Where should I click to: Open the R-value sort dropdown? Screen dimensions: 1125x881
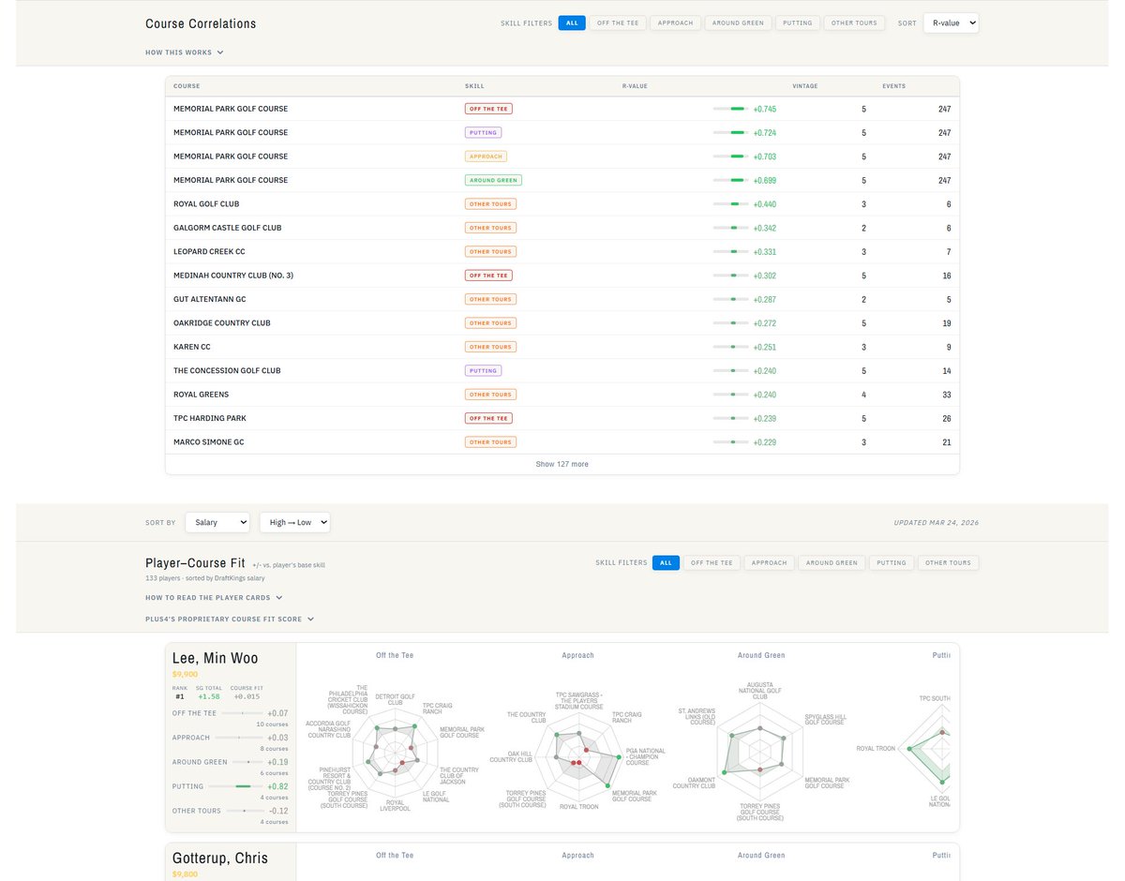(x=951, y=22)
